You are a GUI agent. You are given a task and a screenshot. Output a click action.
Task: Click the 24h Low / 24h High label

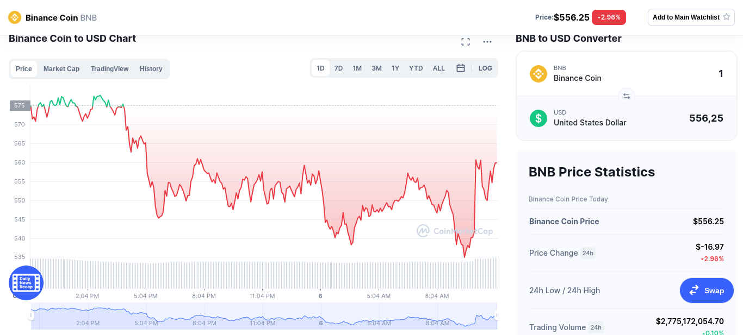pyautogui.click(x=565, y=290)
